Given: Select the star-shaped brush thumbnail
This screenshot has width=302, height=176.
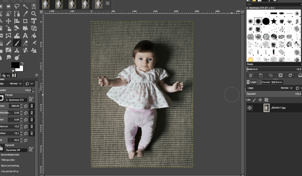Looking at the screenshot, I should [x=274, y=21].
